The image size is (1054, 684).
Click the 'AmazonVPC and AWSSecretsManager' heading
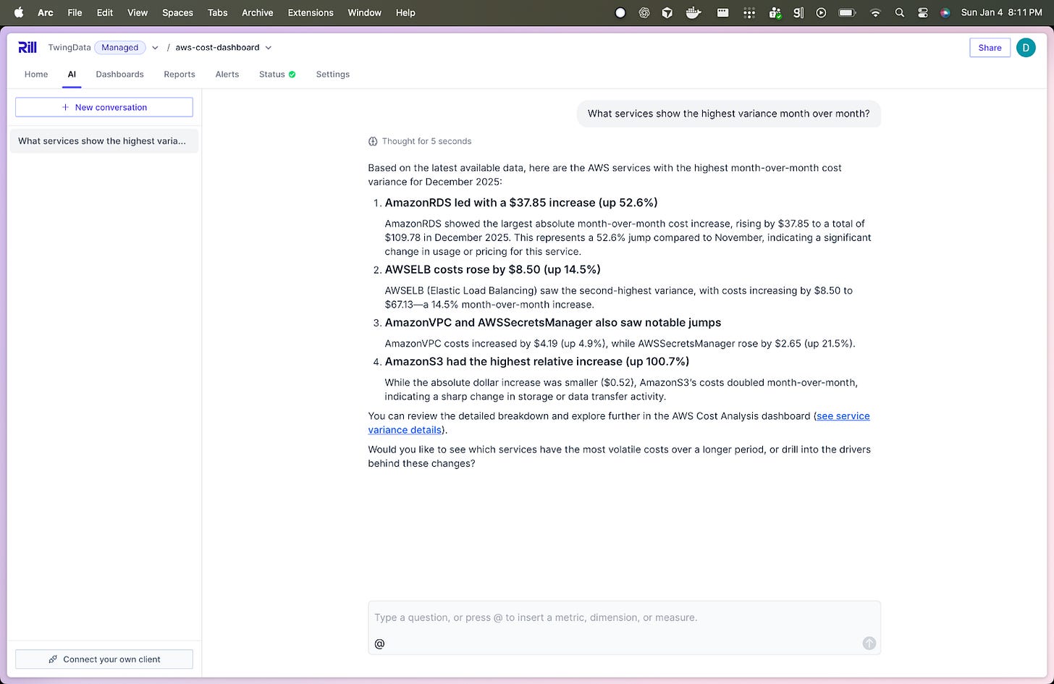553,323
